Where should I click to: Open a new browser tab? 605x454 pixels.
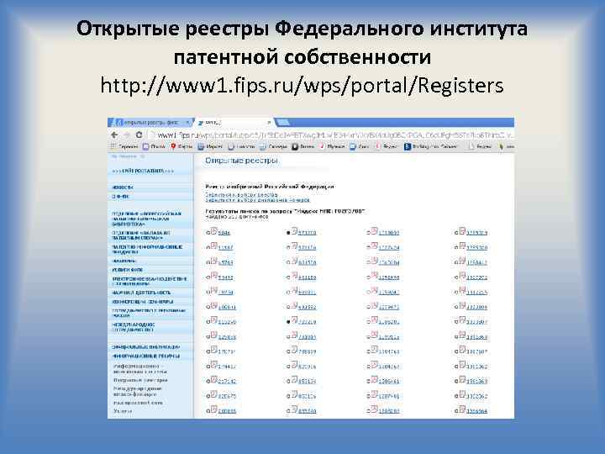pos(283,123)
